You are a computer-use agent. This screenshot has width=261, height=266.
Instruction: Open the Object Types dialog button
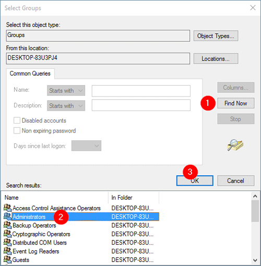click(216, 36)
